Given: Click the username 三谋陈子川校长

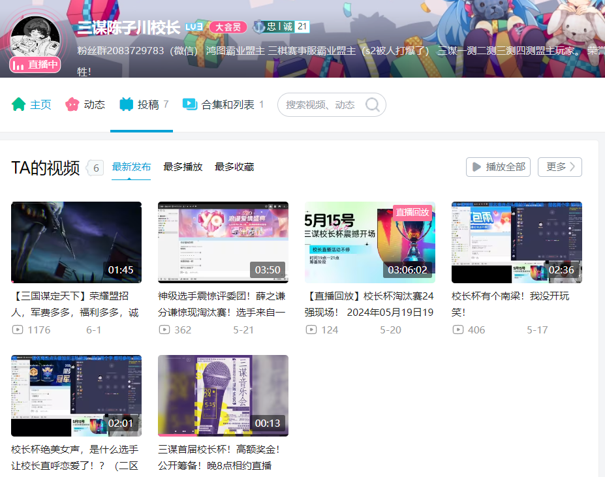Looking at the screenshot, I should tap(129, 27).
